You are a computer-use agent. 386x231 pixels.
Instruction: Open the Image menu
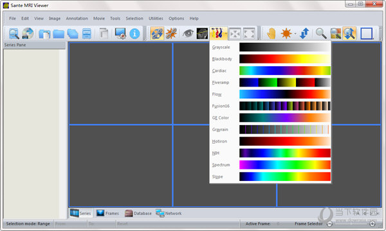[55, 19]
